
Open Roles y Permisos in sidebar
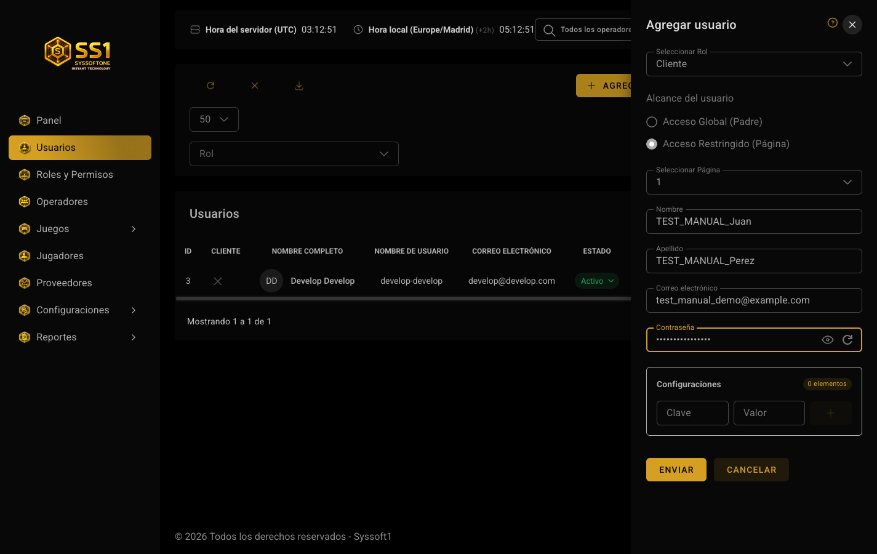[x=80, y=175]
